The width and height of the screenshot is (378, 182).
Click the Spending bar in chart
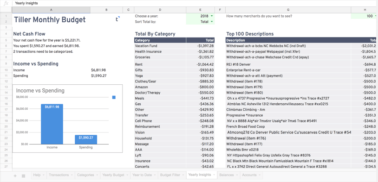coord(86,139)
